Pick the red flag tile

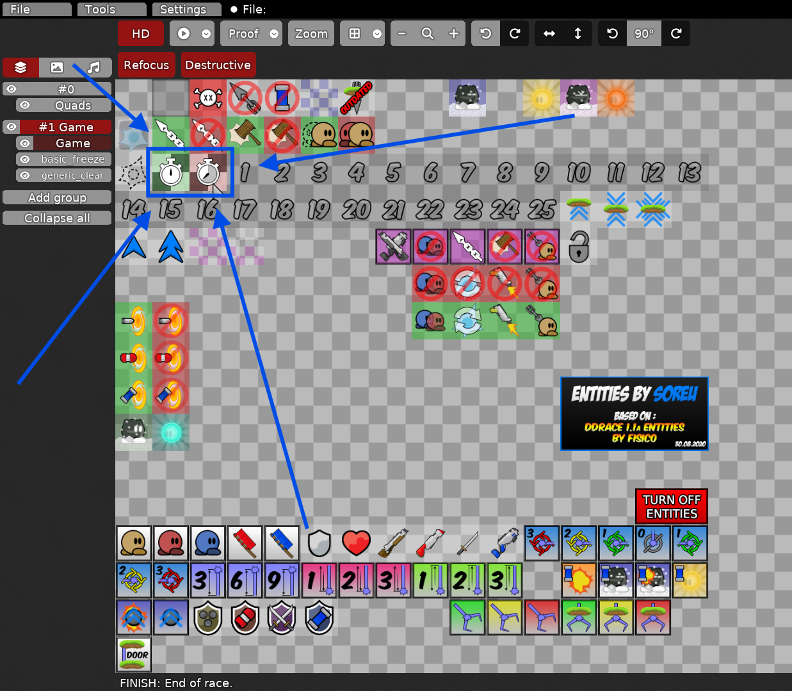(245, 544)
